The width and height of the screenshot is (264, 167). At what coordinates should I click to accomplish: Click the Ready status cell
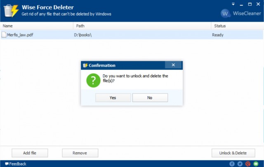[218, 35]
